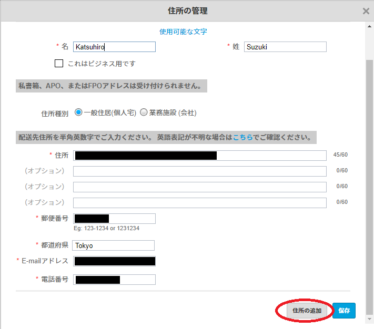Focus the 郵便番号 postal code field

[114, 219]
